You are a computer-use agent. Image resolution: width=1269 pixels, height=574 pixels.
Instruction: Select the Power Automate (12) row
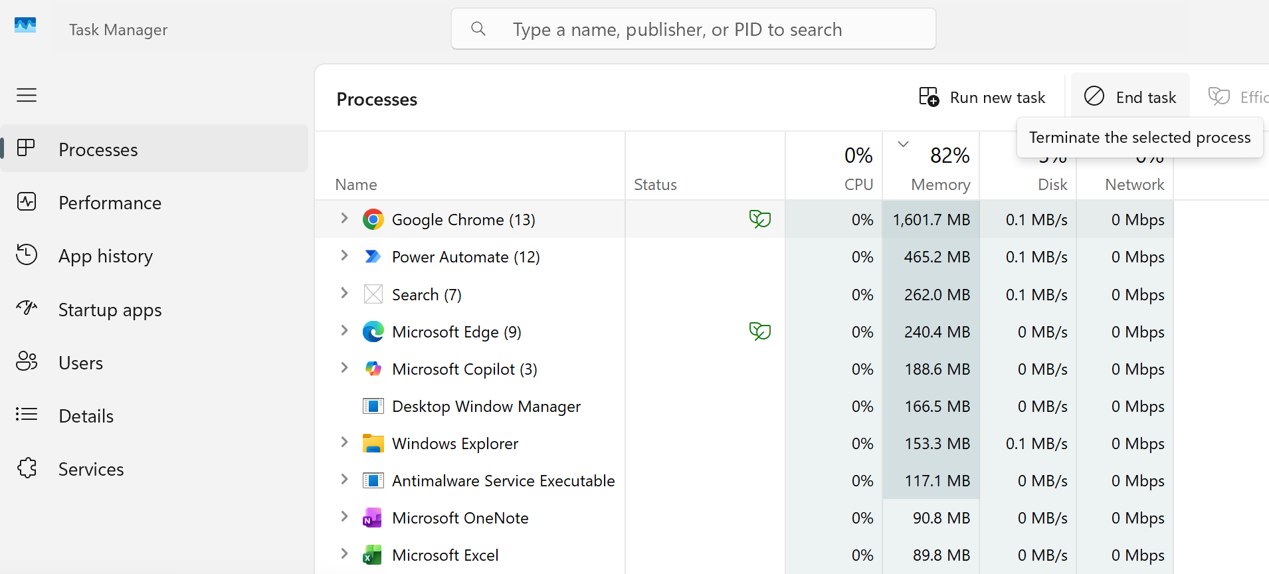[744, 256]
